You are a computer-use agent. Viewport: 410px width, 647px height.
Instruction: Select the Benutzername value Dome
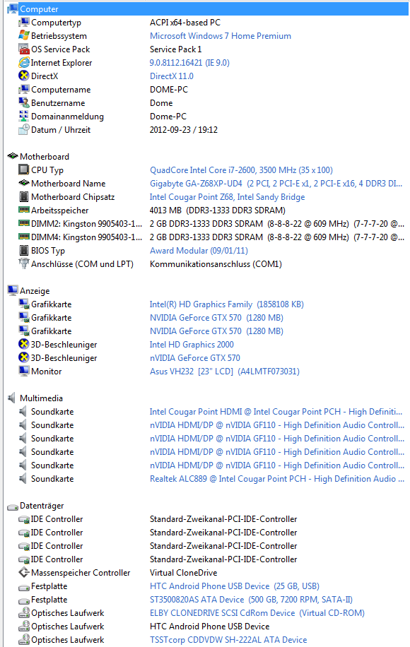[x=161, y=102]
